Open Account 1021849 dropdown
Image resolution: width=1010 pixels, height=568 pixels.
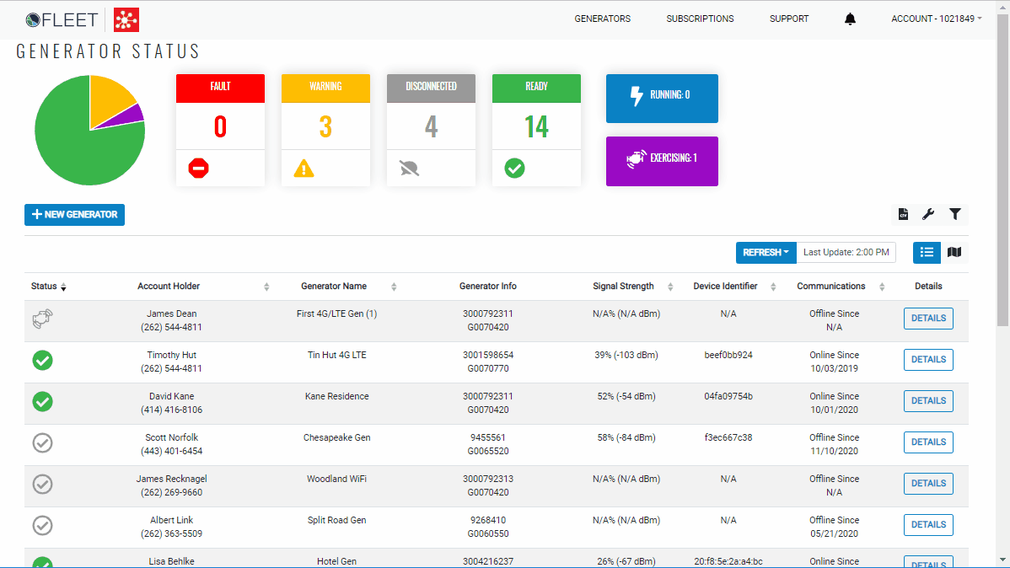point(937,19)
